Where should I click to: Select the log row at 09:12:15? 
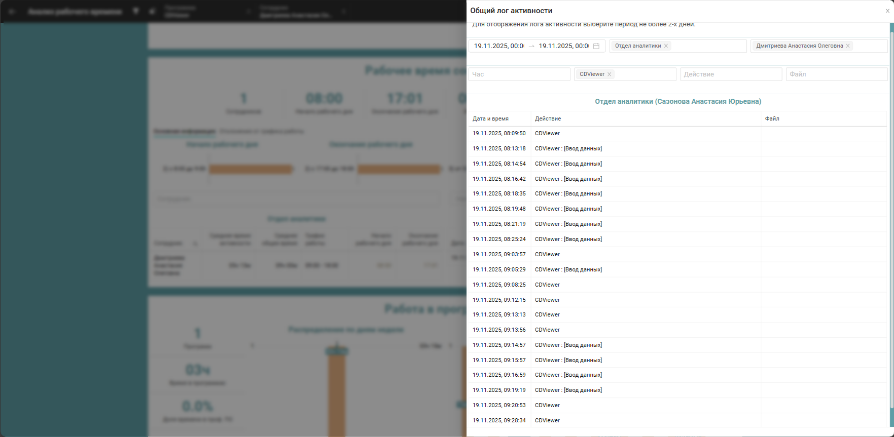[x=677, y=300]
